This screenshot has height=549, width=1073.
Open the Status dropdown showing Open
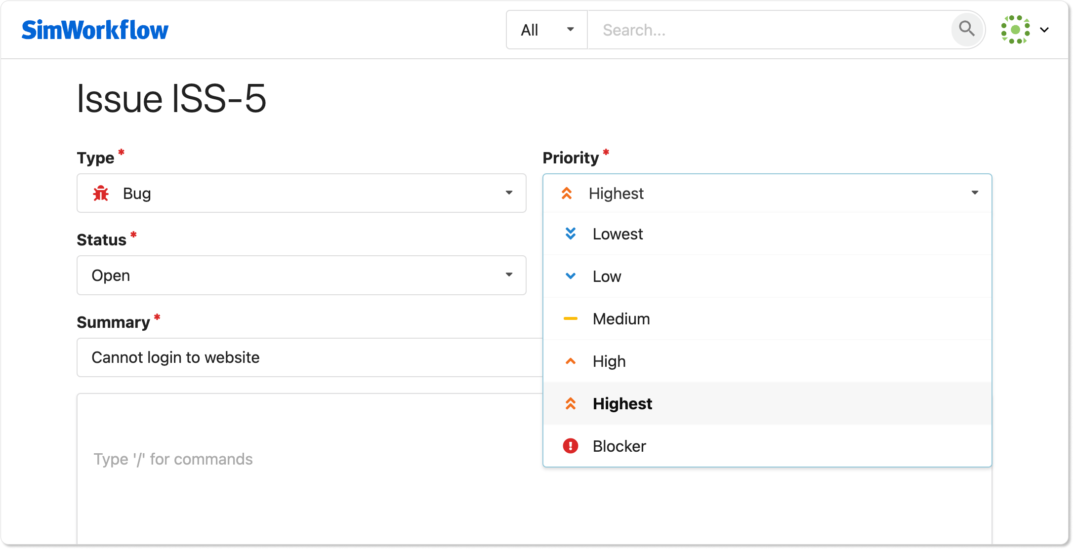pos(509,274)
